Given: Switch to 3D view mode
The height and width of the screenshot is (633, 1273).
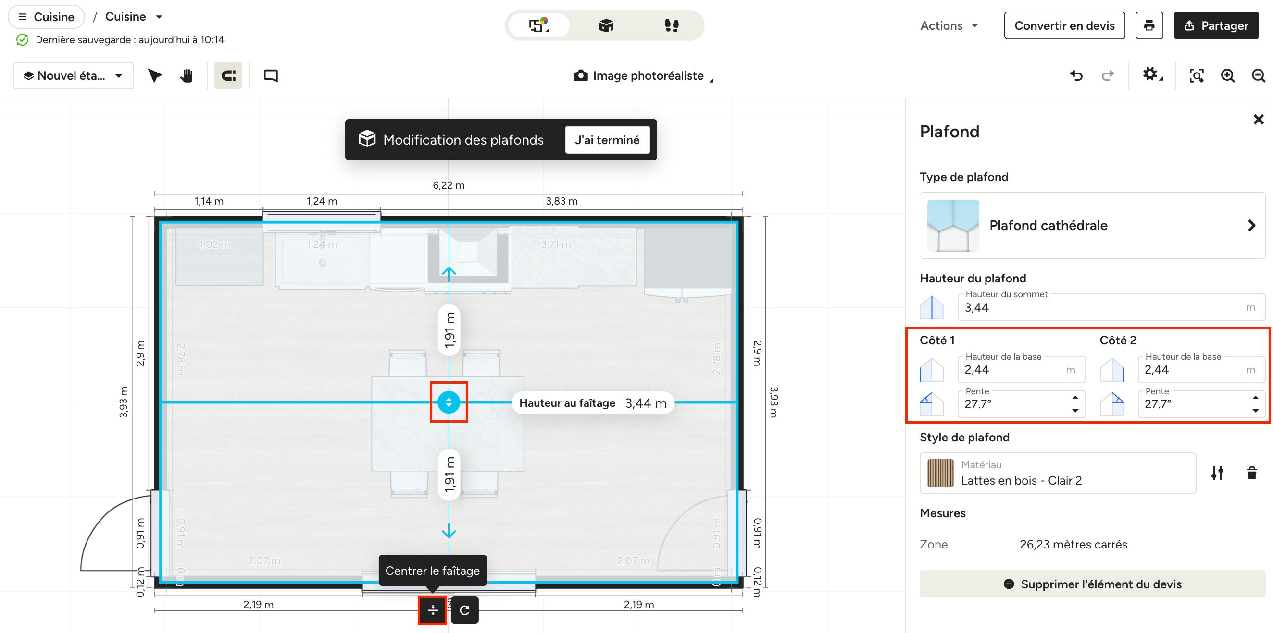Looking at the screenshot, I should click(x=606, y=25).
